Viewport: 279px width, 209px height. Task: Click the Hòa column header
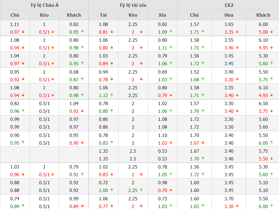point(229,15)
